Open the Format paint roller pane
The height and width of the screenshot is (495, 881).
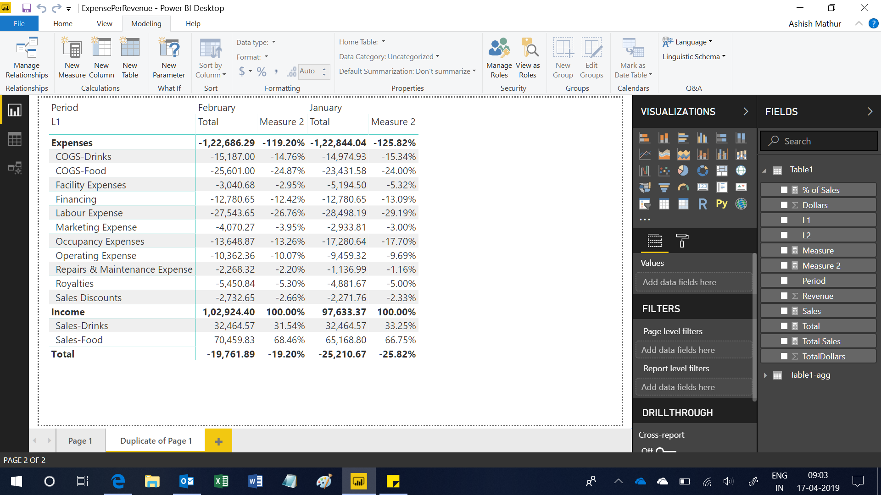(682, 240)
